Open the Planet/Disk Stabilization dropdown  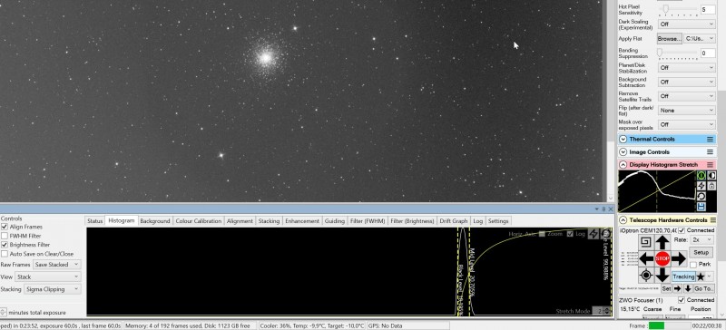[686, 68]
